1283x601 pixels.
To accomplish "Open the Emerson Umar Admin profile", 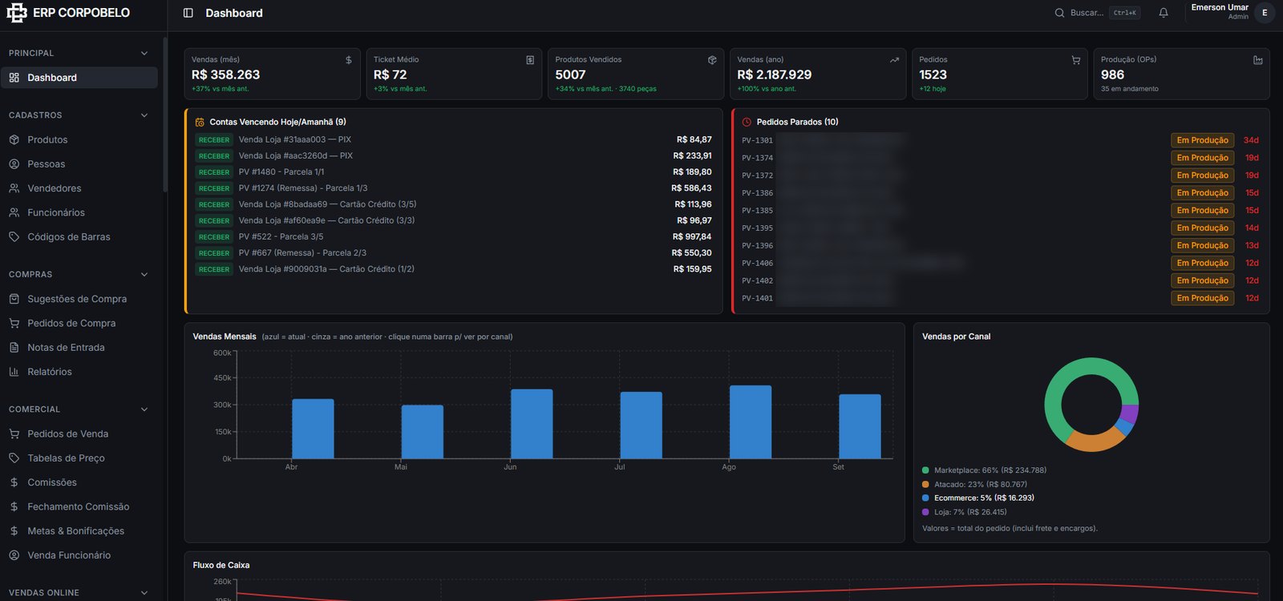I will (1231, 12).
